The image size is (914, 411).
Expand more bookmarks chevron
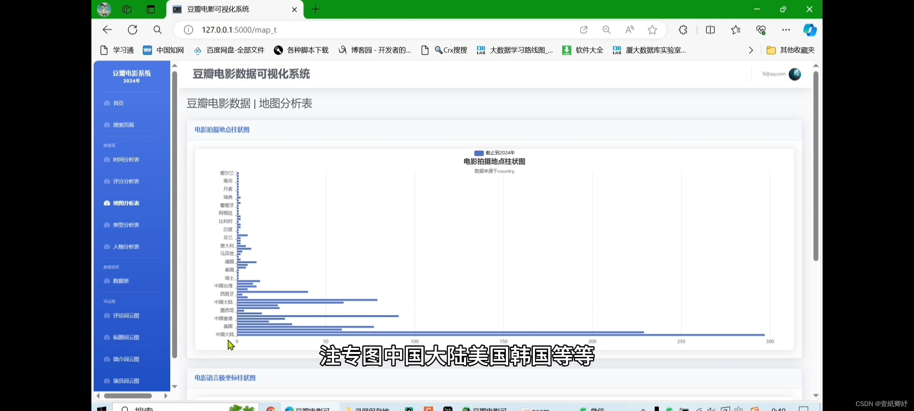[x=751, y=50]
